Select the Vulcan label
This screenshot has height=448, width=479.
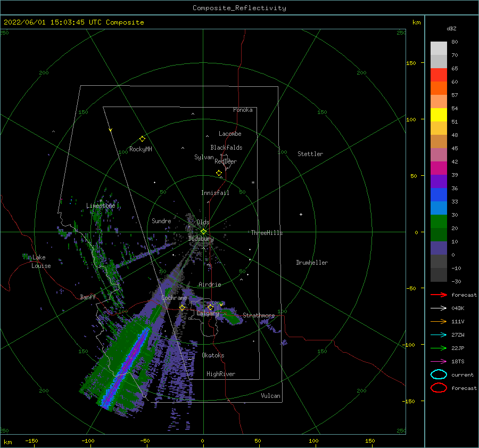[270, 396]
